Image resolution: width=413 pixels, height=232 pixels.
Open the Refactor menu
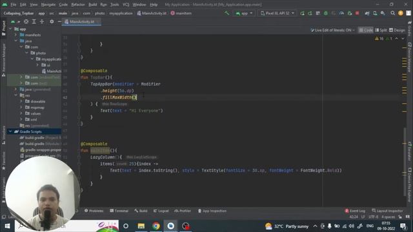[78, 5]
